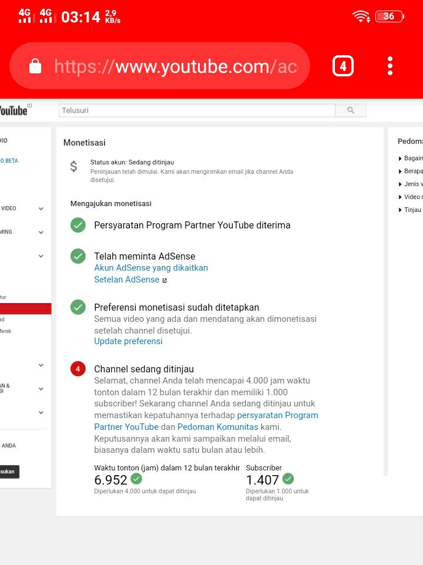Screen dimensions: 423x565
Task: Click Channel sedang ditinjau heading
Action: click(144, 369)
